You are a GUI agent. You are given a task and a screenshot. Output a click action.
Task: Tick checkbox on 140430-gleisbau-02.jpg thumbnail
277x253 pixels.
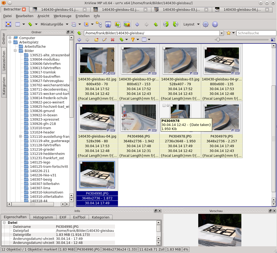coord(81,49)
